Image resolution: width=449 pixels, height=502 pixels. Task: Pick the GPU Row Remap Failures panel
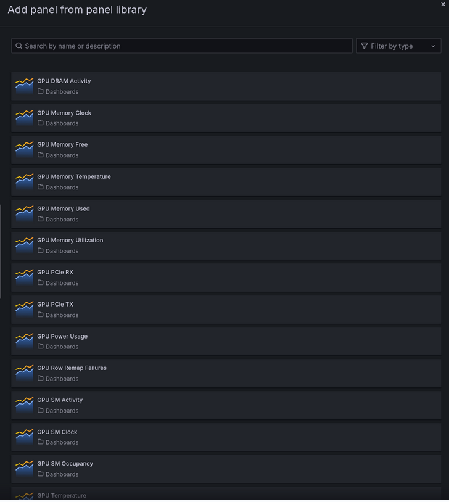tap(72, 368)
